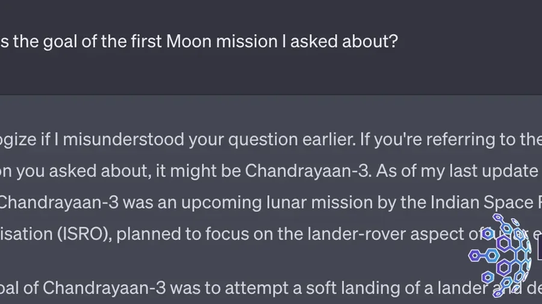
Task: Click the "(ISRO)" abbreviation
Action: pos(84,234)
